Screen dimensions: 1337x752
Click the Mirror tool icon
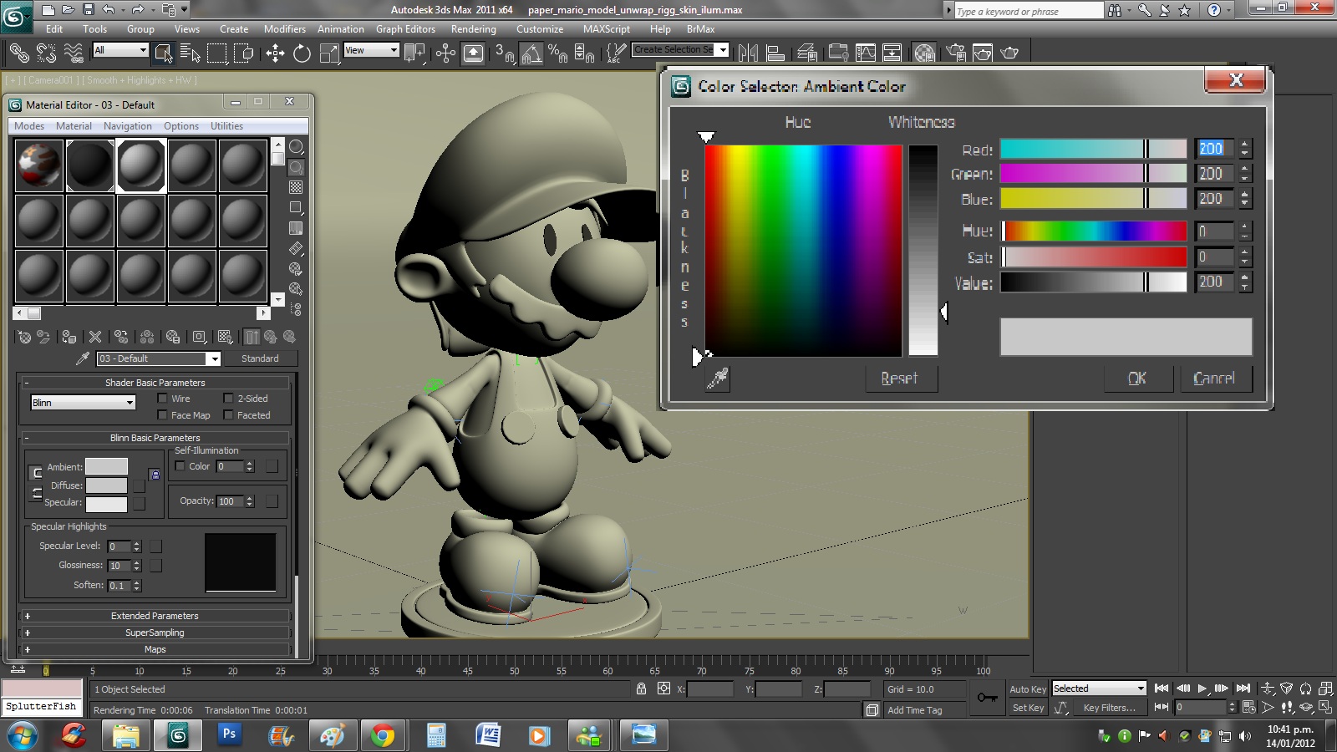click(748, 53)
